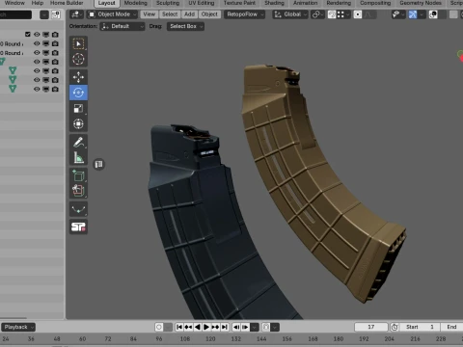Open the Orientation Default dropdown
Viewport: 463px width, 347px height.
pyautogui.click(x=123, y=26)
